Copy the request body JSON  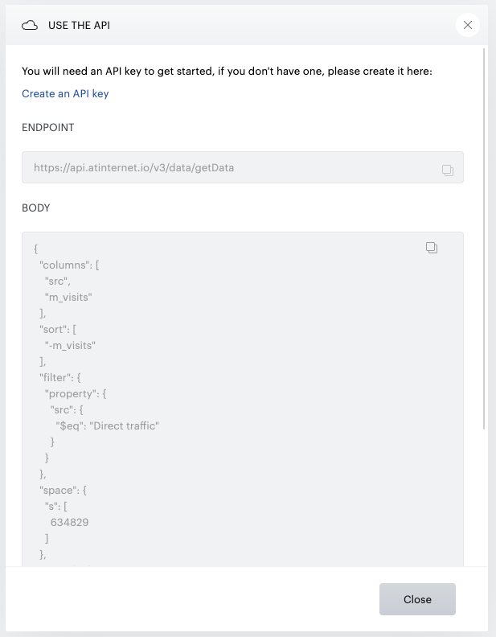click(x=432, y=248)
